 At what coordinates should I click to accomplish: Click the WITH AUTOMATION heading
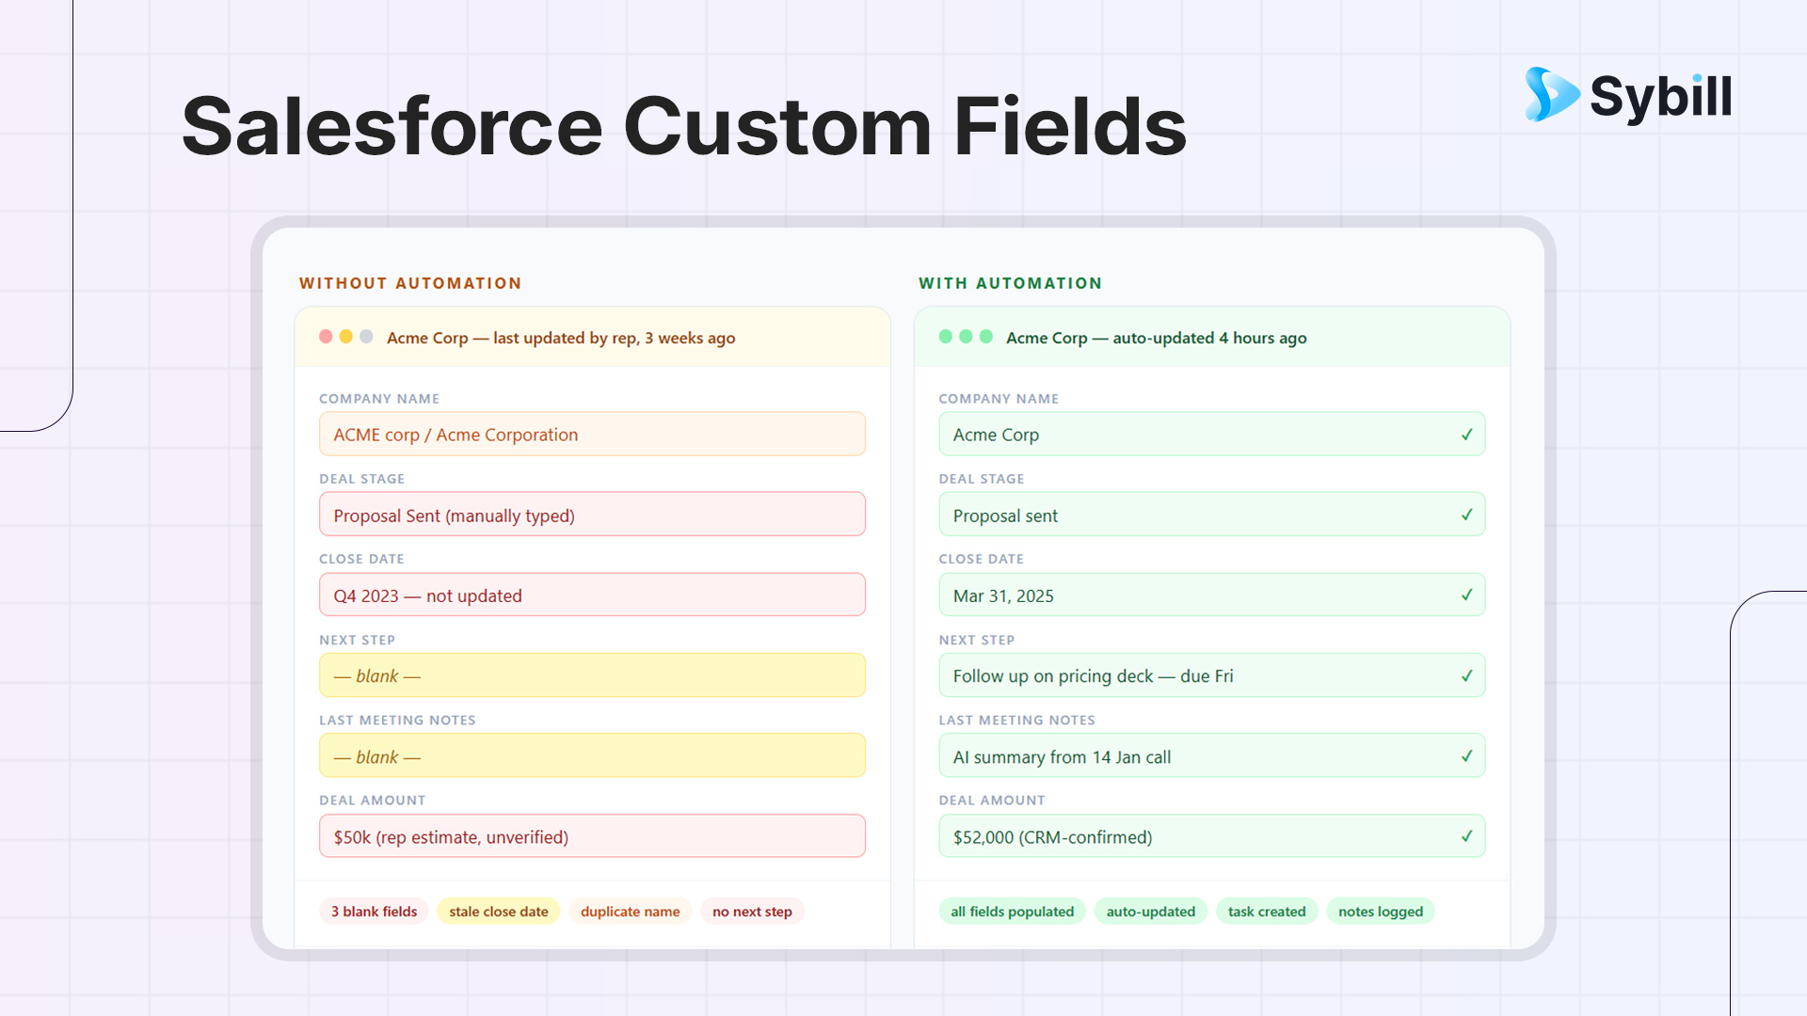1011,283
